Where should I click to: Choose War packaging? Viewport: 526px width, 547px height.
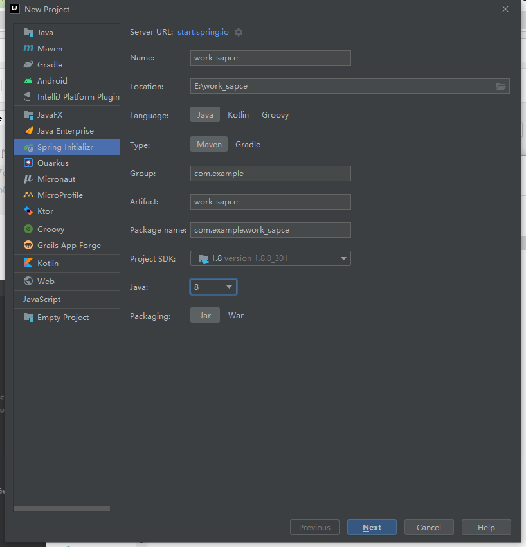(x=236, y=316)
